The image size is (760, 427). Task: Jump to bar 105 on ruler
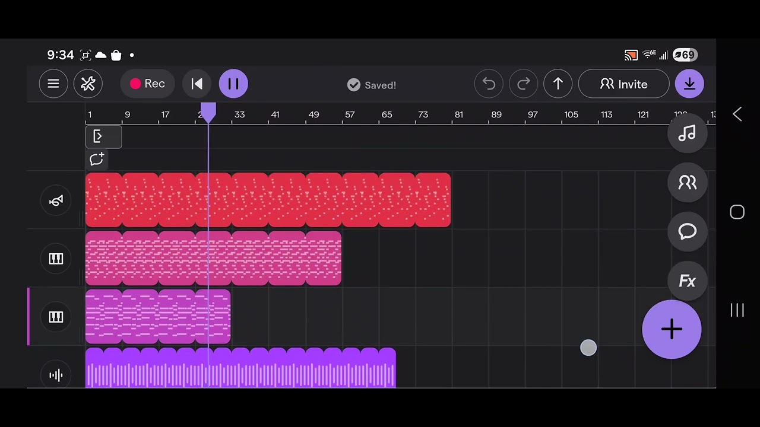pos(571,114)
